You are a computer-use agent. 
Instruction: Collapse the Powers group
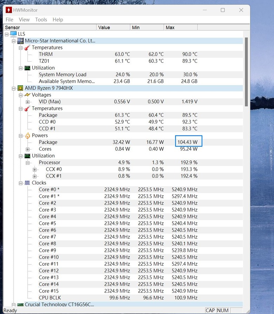pos(21,136)
